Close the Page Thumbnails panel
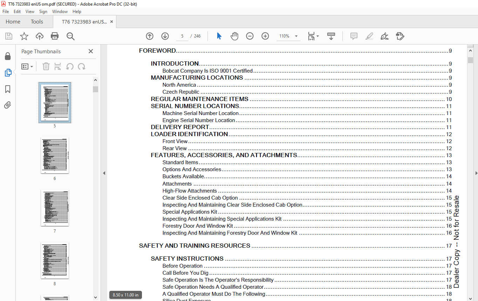Image resolution: width=478 pixels, height=301 pixels. (91, 51)
